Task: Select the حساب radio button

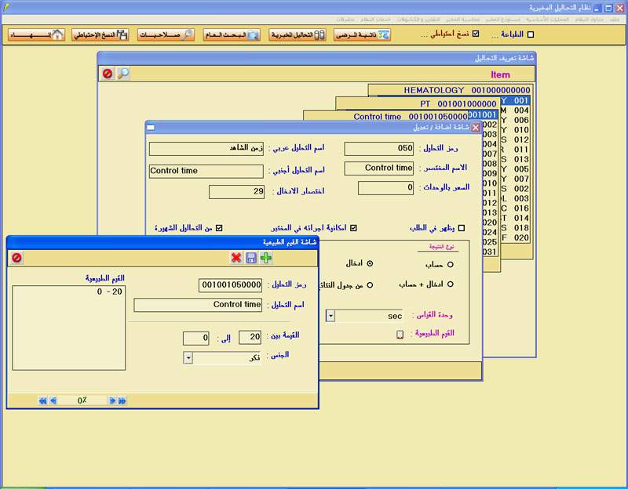Action: tap(450, 264)
